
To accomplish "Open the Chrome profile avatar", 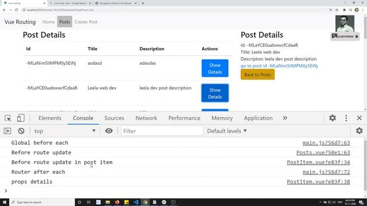I will [x=357, y=10].
